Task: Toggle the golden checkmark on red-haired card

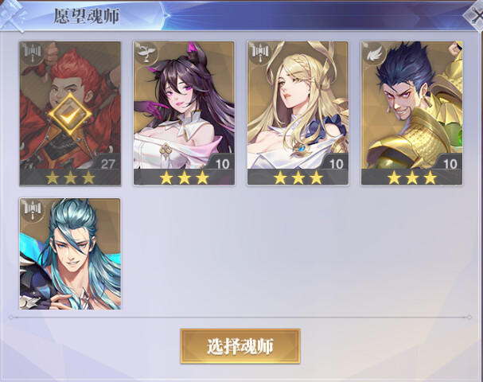Action: click(x=70, y=115)
